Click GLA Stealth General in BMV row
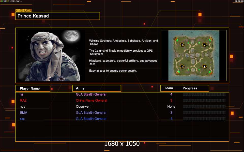The height and width of the screenshot is (152, 244). [91, 112]
